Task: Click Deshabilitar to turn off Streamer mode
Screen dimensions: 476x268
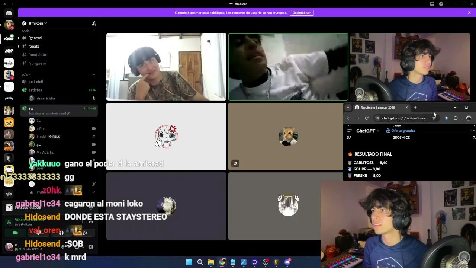Action: point(302,13)
